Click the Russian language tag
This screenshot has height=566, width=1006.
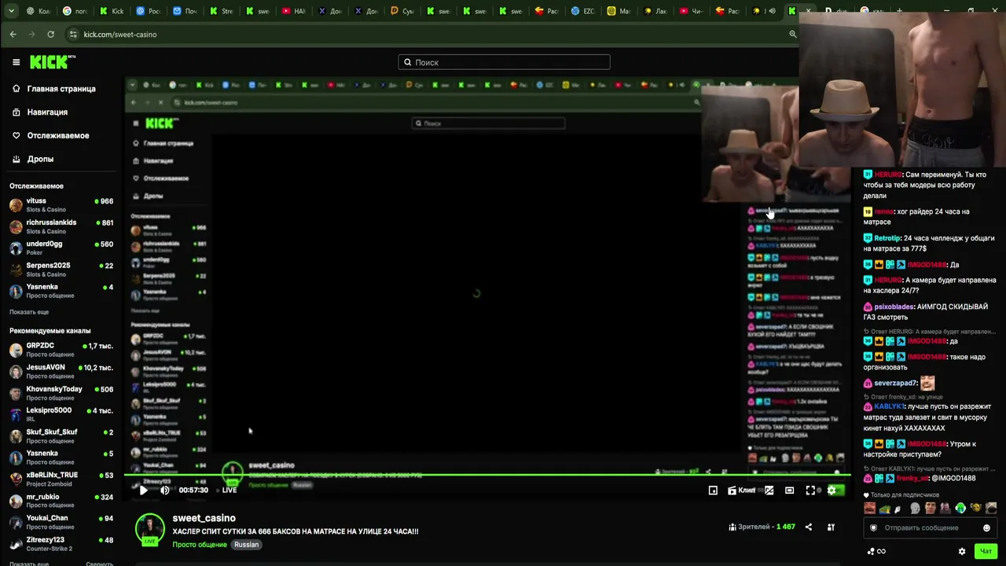click(246, 545)
